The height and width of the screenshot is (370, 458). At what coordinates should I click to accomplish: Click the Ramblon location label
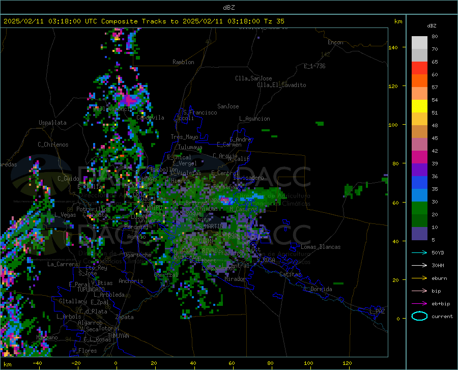coord(183,62)
